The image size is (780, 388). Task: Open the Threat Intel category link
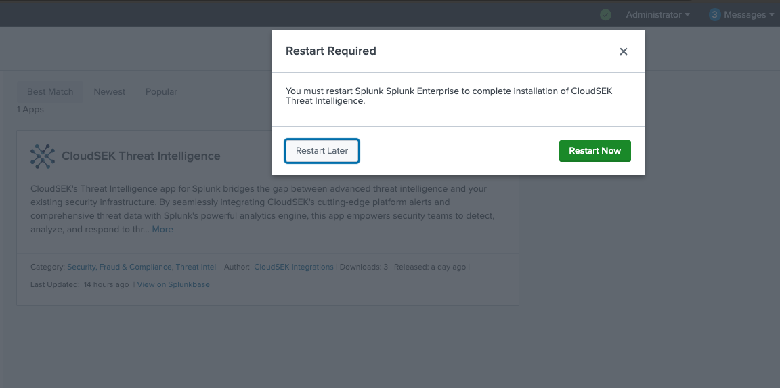(196, 267)
